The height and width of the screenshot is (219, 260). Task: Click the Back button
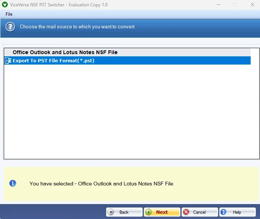click(124, 212)
